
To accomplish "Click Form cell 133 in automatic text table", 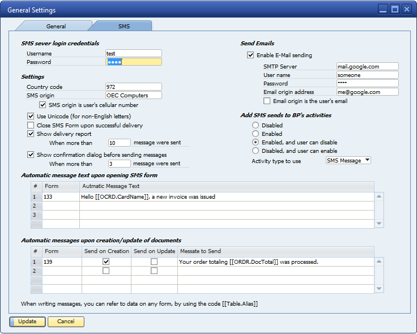I will click(61, 197).
